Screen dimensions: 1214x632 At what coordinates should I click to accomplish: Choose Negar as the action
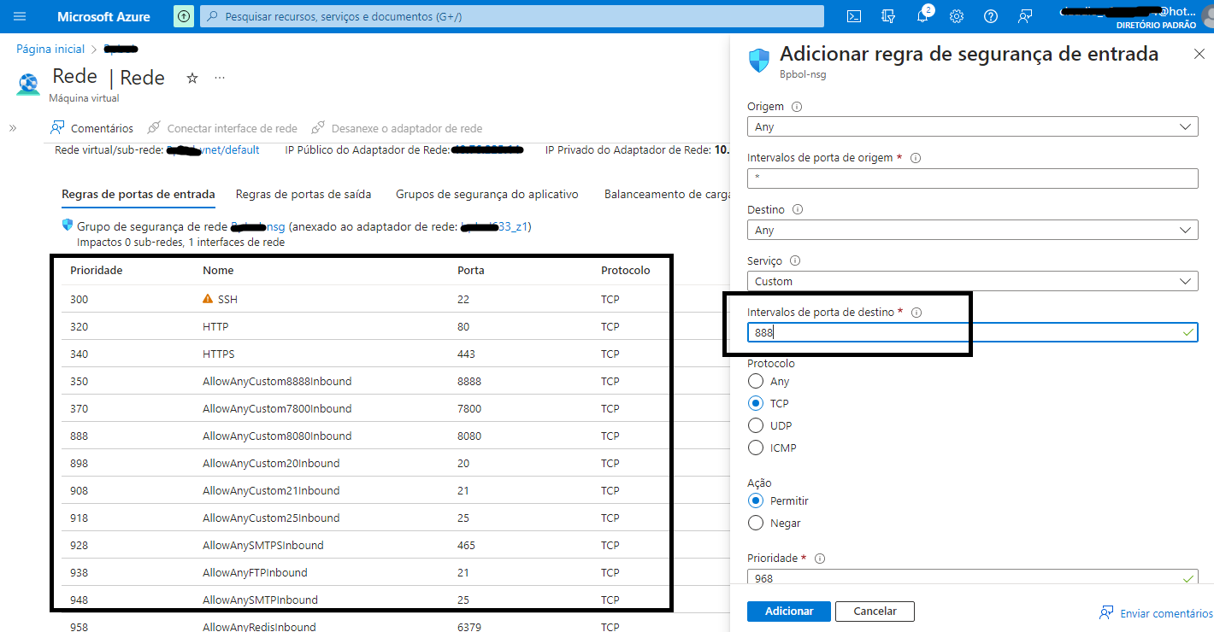pos(755,523)
